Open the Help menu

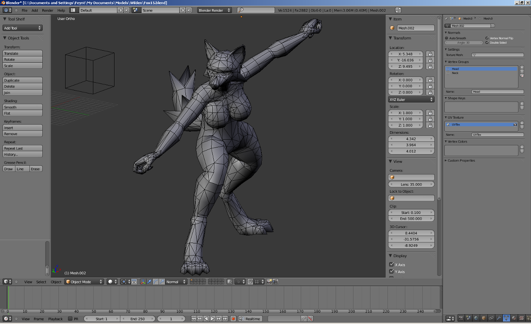point(61,10)
